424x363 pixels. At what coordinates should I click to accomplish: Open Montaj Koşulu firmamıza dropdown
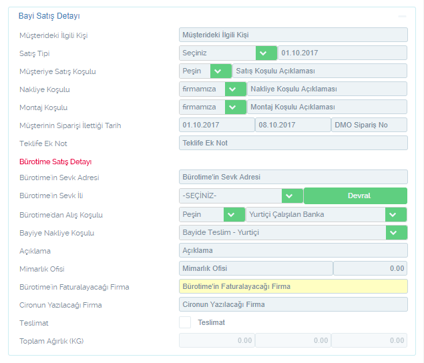click(235, 107)
